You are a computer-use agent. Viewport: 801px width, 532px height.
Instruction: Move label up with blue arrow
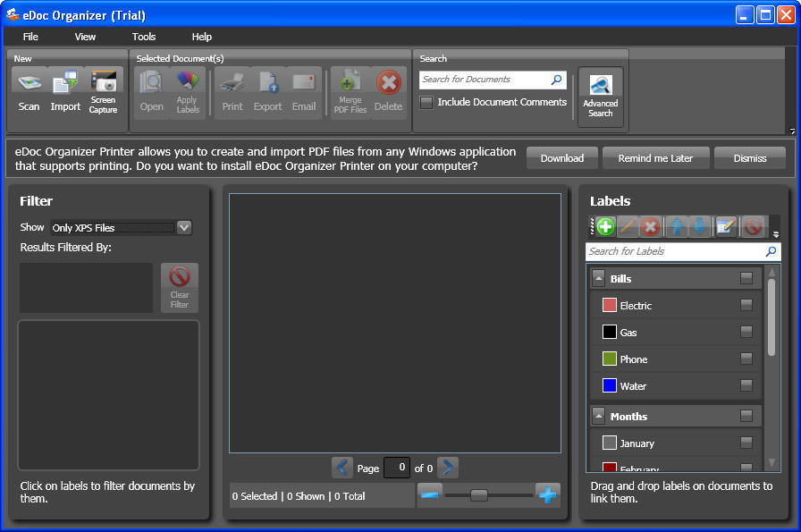[x=678, y=226]
